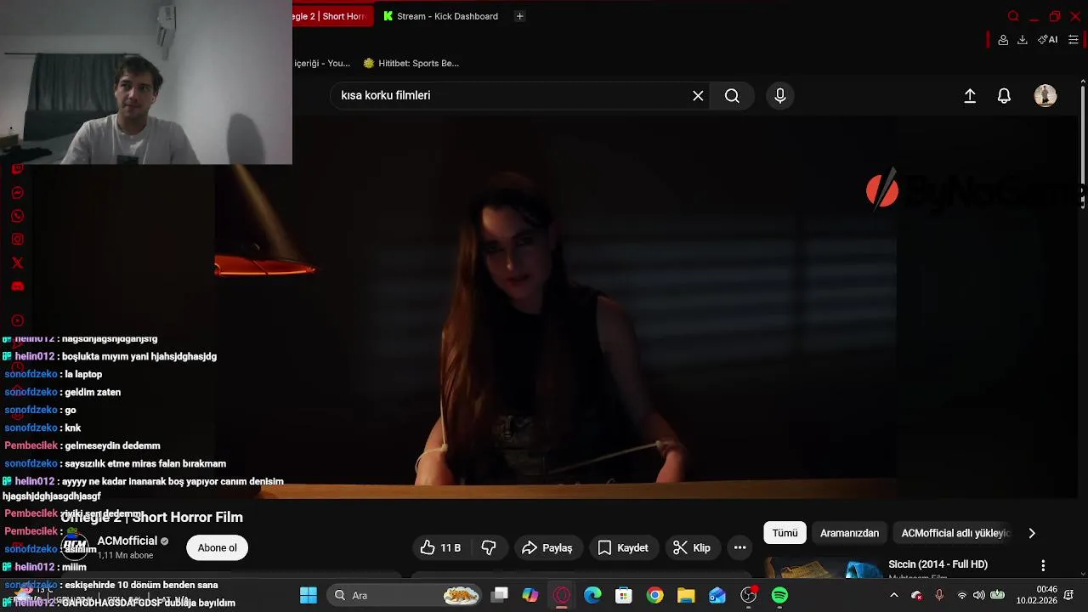Open Hititbet: Sports Be... bookmark

pyautogui.click(x=411, y=63)
